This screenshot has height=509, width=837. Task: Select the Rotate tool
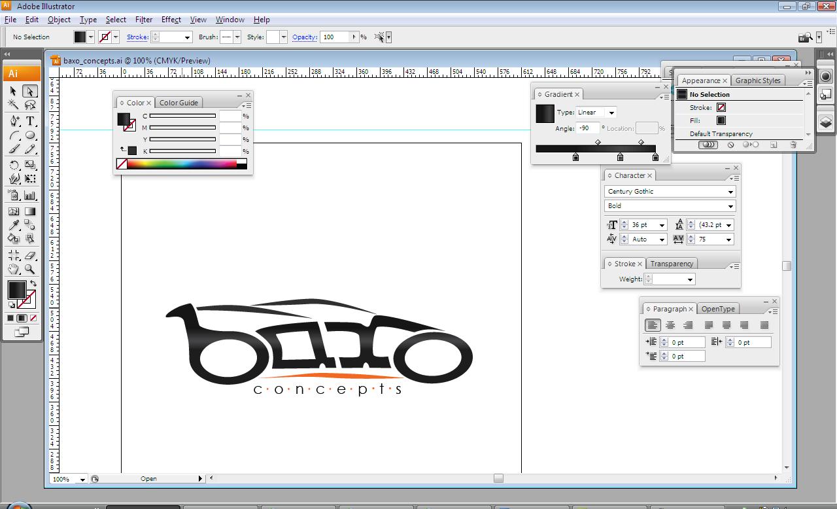coord(14,165)
